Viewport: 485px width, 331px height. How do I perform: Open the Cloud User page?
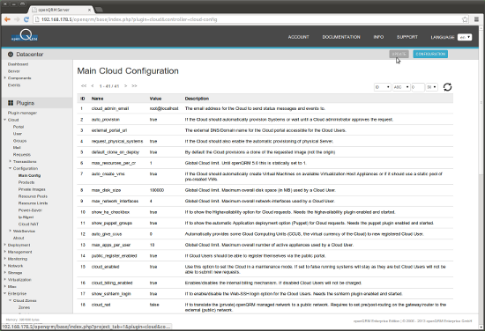[18, 134]
